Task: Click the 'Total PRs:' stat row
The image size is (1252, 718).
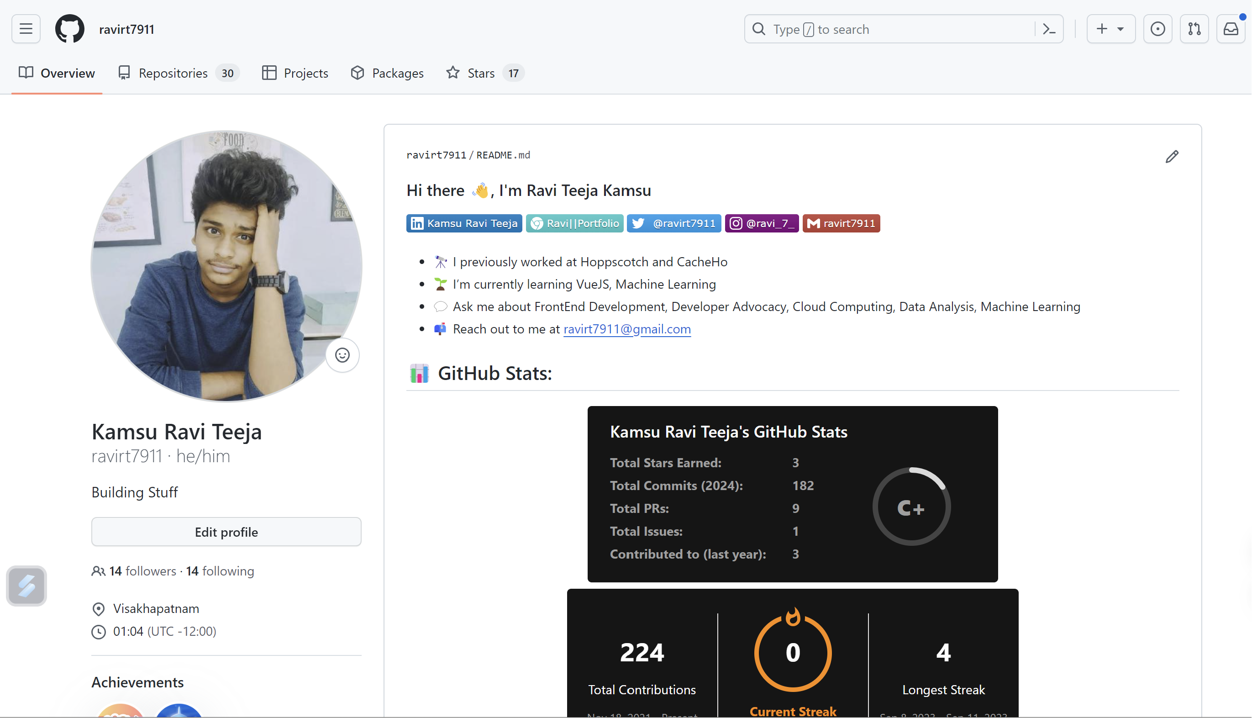Action: [x=705, y=508]
